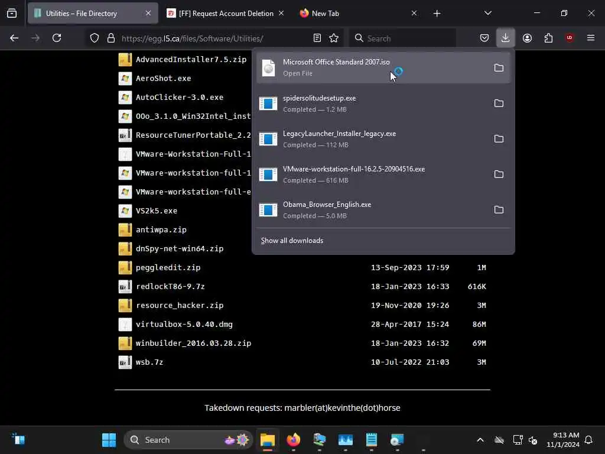Switch to [FF] Request Account Deletion tab
The height and width of the screenshot is (454, 605).
226,14
